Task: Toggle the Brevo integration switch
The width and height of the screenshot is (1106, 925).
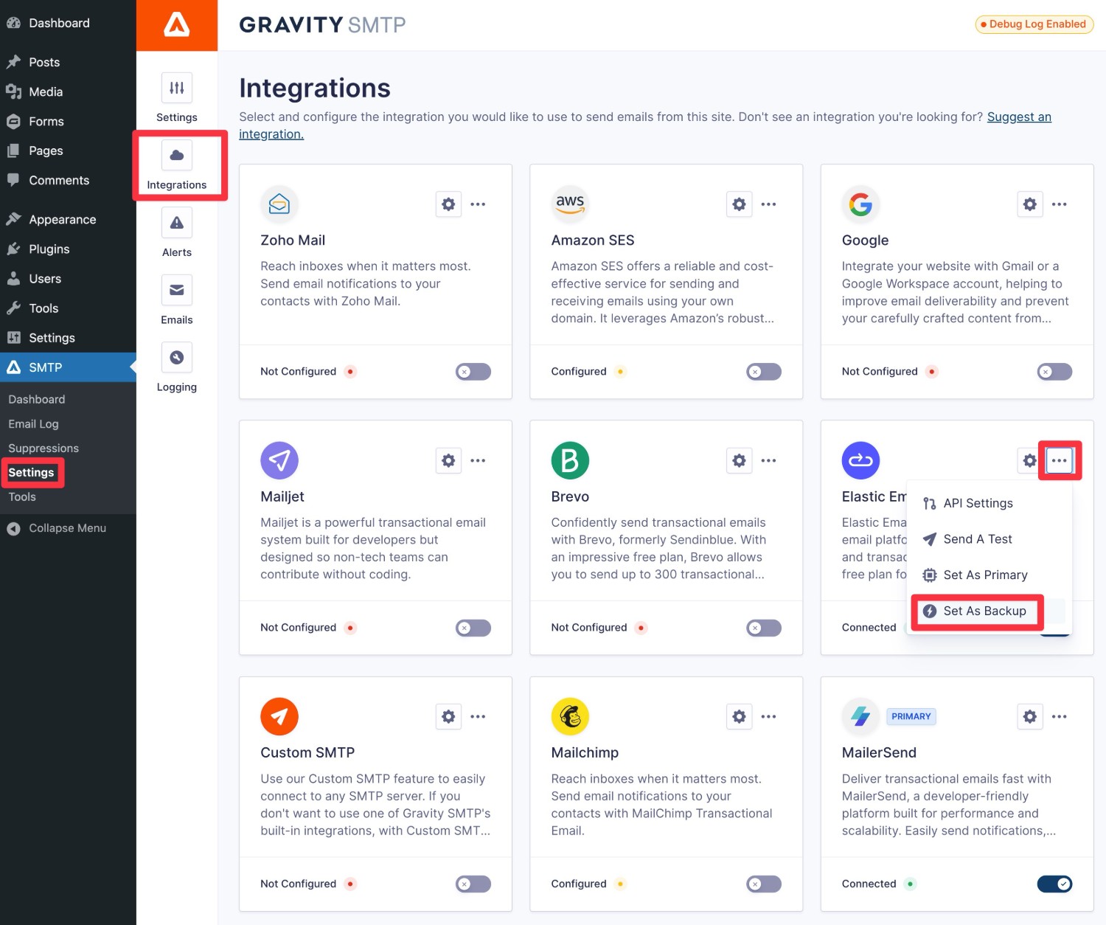Action: [764, 628]
